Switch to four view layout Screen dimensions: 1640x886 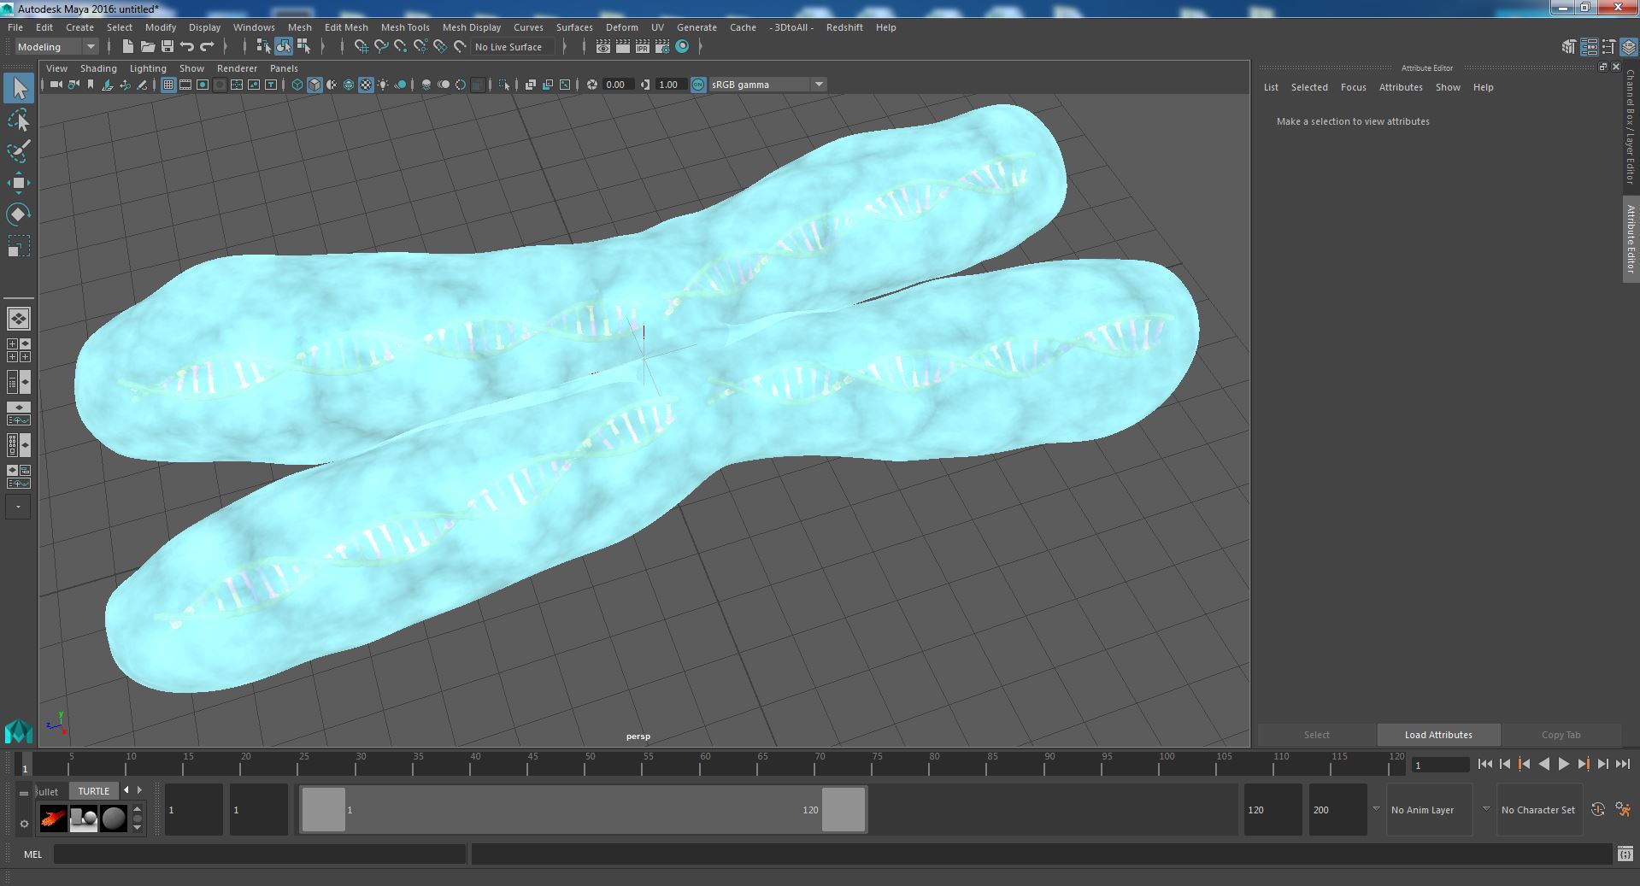pyautogui.click(x=19, y=350)
